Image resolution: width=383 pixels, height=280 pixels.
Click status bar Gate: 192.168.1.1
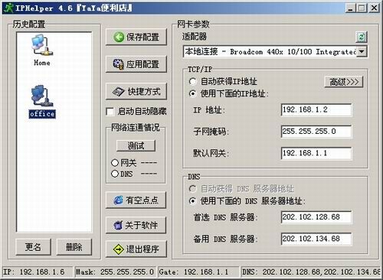198,272
